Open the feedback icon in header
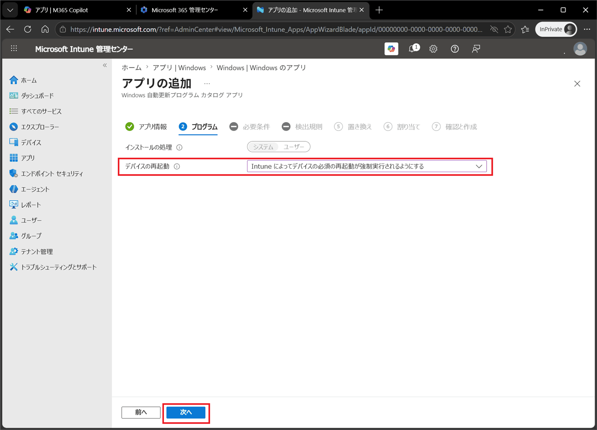Viewport: 597px width, 430px height. tap(476, 49)
